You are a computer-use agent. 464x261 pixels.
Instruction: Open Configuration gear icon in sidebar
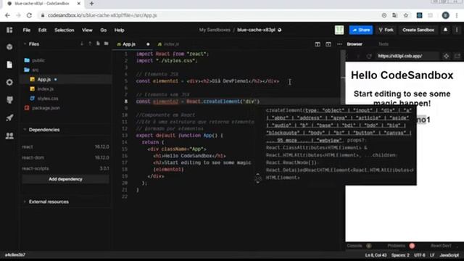point(9,82)
